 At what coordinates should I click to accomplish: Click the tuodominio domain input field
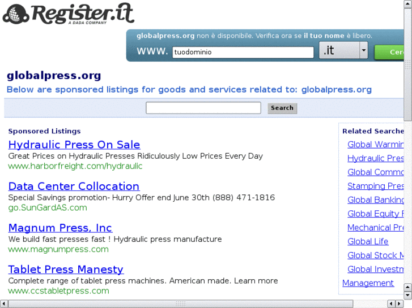pyautogui.click(x=243, y=52)
